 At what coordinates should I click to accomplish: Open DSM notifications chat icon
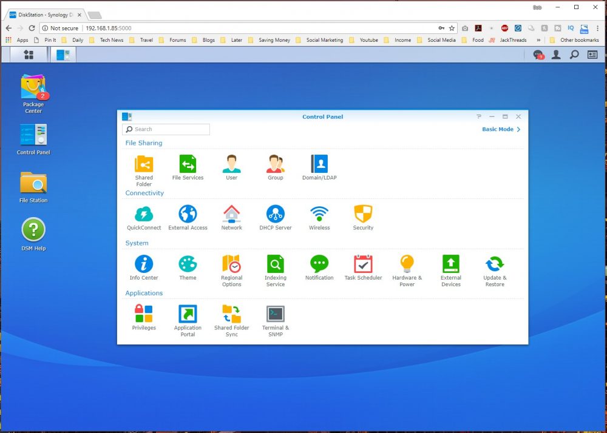pyautogui.click(x=538, y=55)
